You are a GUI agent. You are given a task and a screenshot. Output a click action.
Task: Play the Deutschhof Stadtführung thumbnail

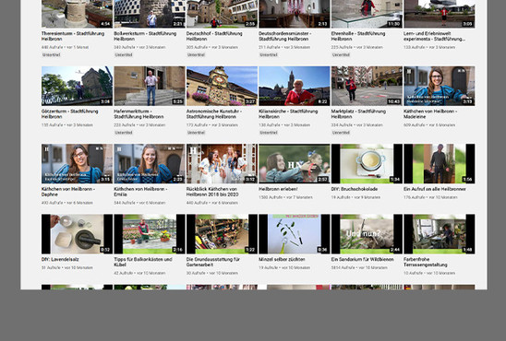[222, 14]
